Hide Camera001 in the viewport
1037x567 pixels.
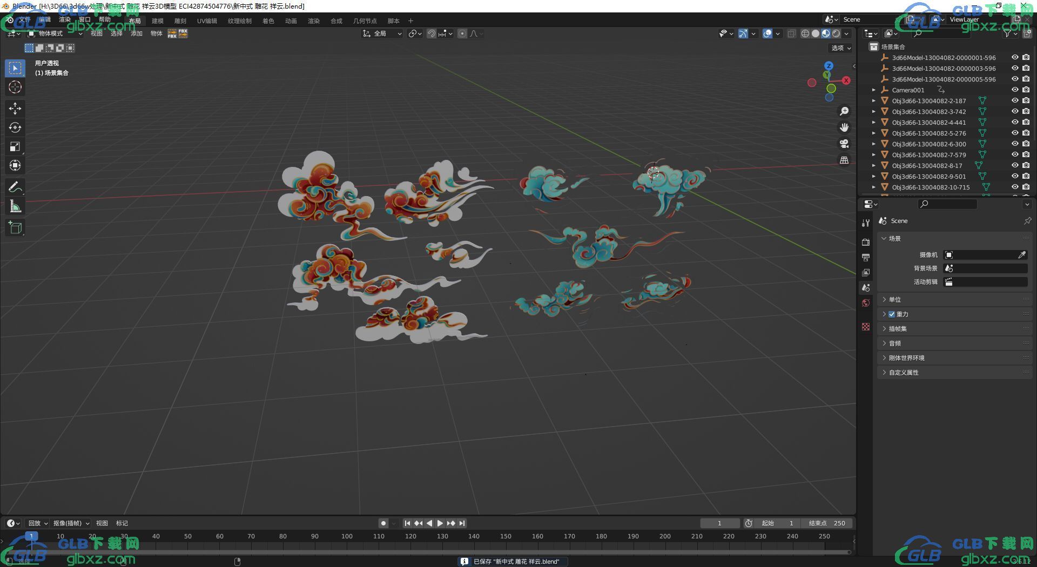tap(1015, 90)
